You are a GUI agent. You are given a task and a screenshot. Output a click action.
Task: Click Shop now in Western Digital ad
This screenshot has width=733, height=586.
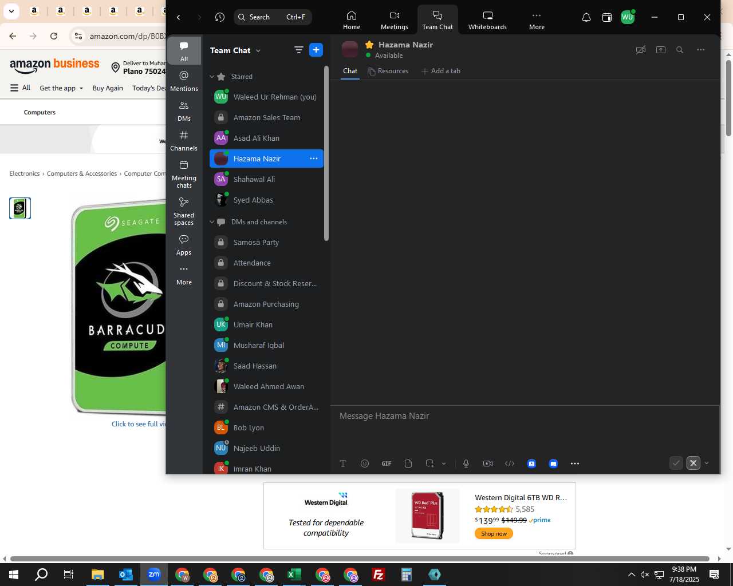(494, 533)
